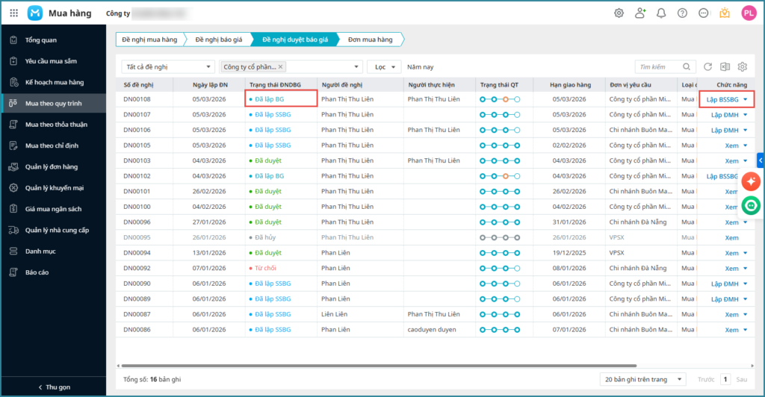
Task: Remove the 'Công ty cổ phần' filter tag
Action: click(281, 66)
